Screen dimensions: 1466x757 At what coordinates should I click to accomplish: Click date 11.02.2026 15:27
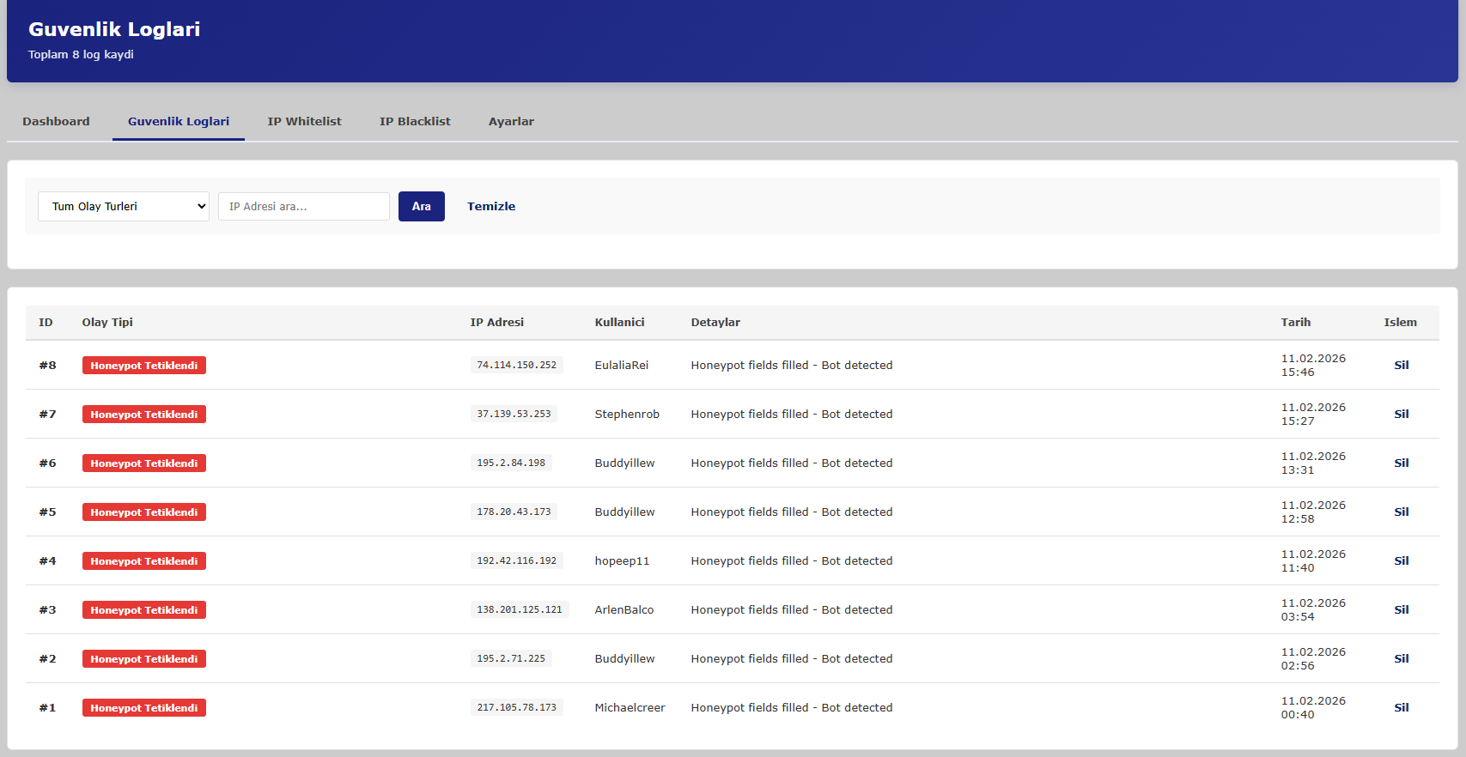point(1313,414)
